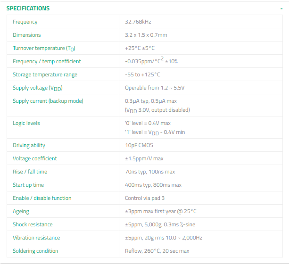The height and width of the screenshot is (265, 290).
Task: Select the -55 to +125°C value
Action: 142,75
